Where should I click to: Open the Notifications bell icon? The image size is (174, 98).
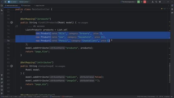pos(172,5)
